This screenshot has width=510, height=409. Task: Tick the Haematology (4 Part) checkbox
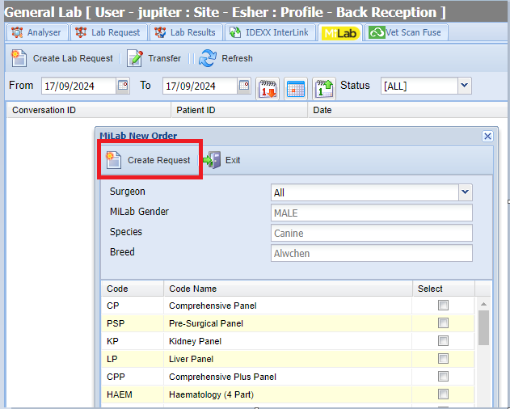443,394
